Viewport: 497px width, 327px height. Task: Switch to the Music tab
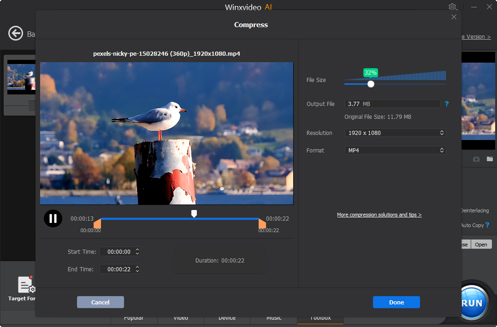274,318
